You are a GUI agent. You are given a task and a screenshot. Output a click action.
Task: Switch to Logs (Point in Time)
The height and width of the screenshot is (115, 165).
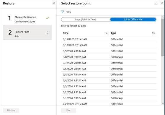click(86, 20)
